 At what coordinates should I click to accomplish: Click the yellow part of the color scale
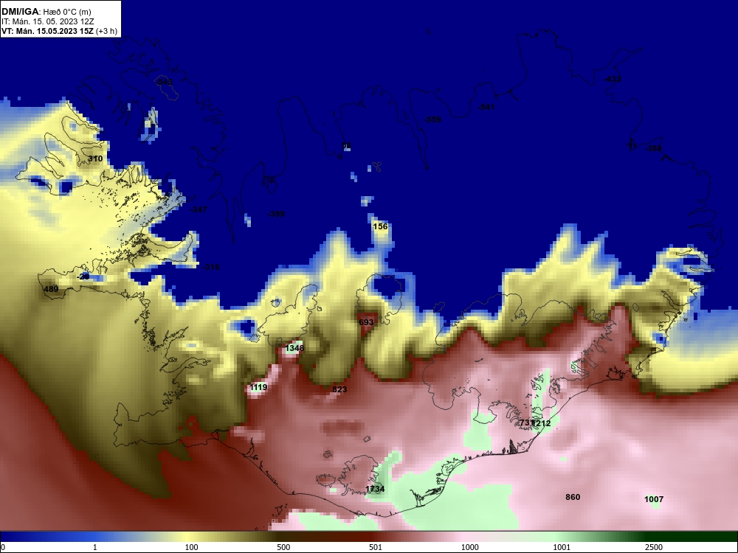tap(188, 537)
